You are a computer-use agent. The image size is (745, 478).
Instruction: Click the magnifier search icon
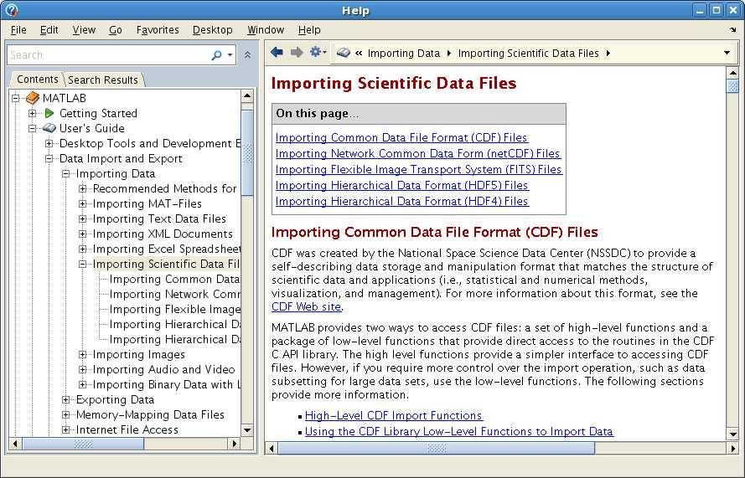coord(217,55)
